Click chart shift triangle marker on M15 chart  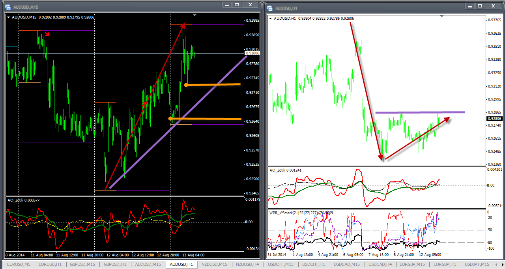pos(194,15)
